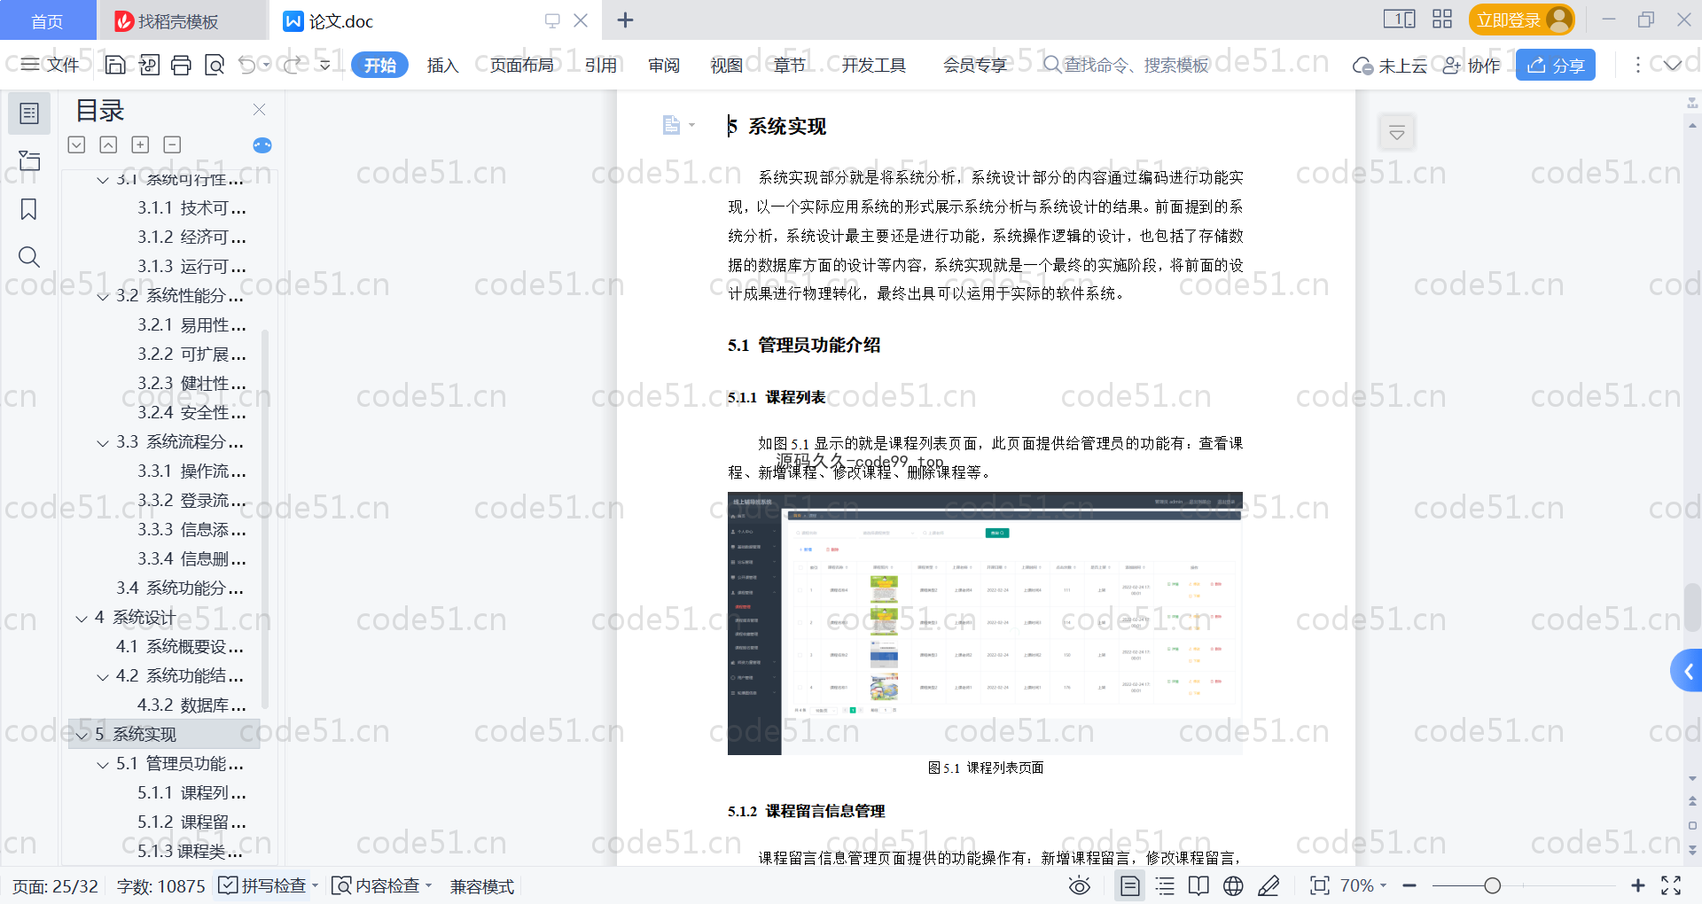1702x904 pixels.
Task: Click the Save icon in quick toolbar
Action: (x=115, y=65)
